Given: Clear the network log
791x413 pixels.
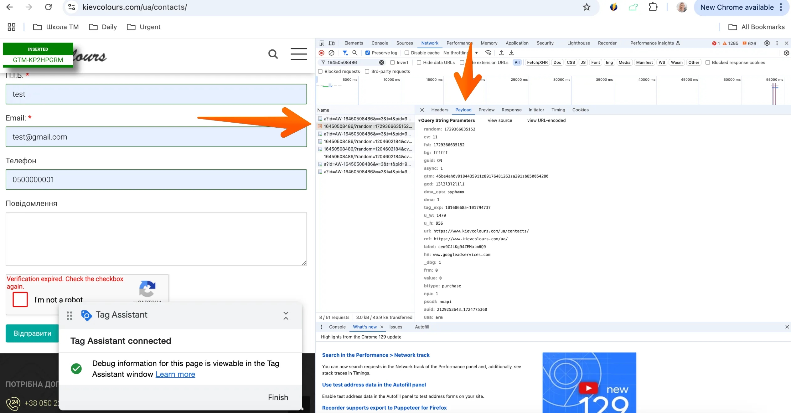Looking at the screenshot, I should tap(331, 53).
